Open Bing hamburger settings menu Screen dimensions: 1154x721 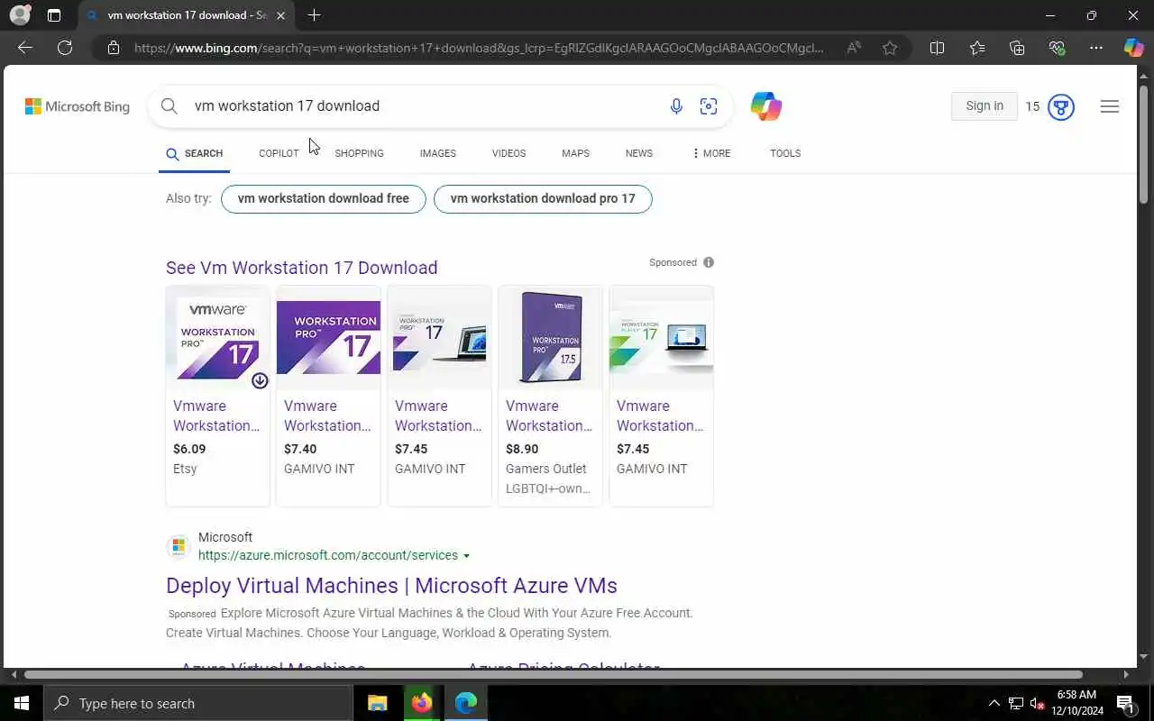(x=1110, y=106)
